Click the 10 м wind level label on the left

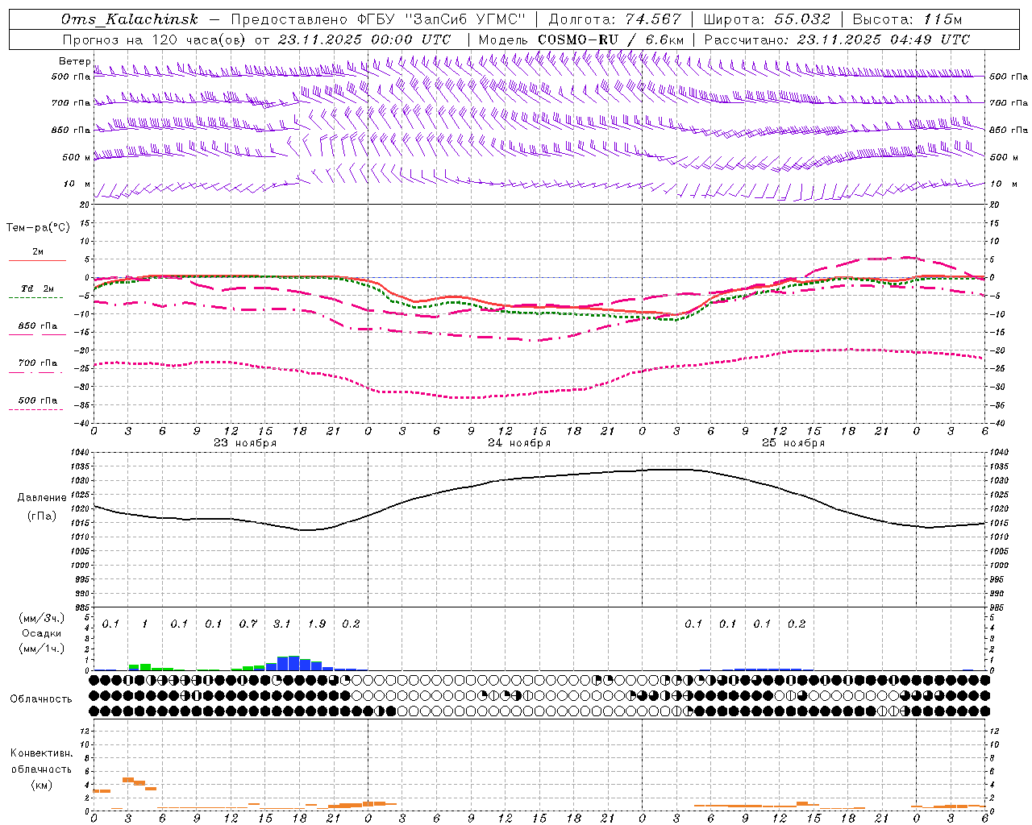77,184
